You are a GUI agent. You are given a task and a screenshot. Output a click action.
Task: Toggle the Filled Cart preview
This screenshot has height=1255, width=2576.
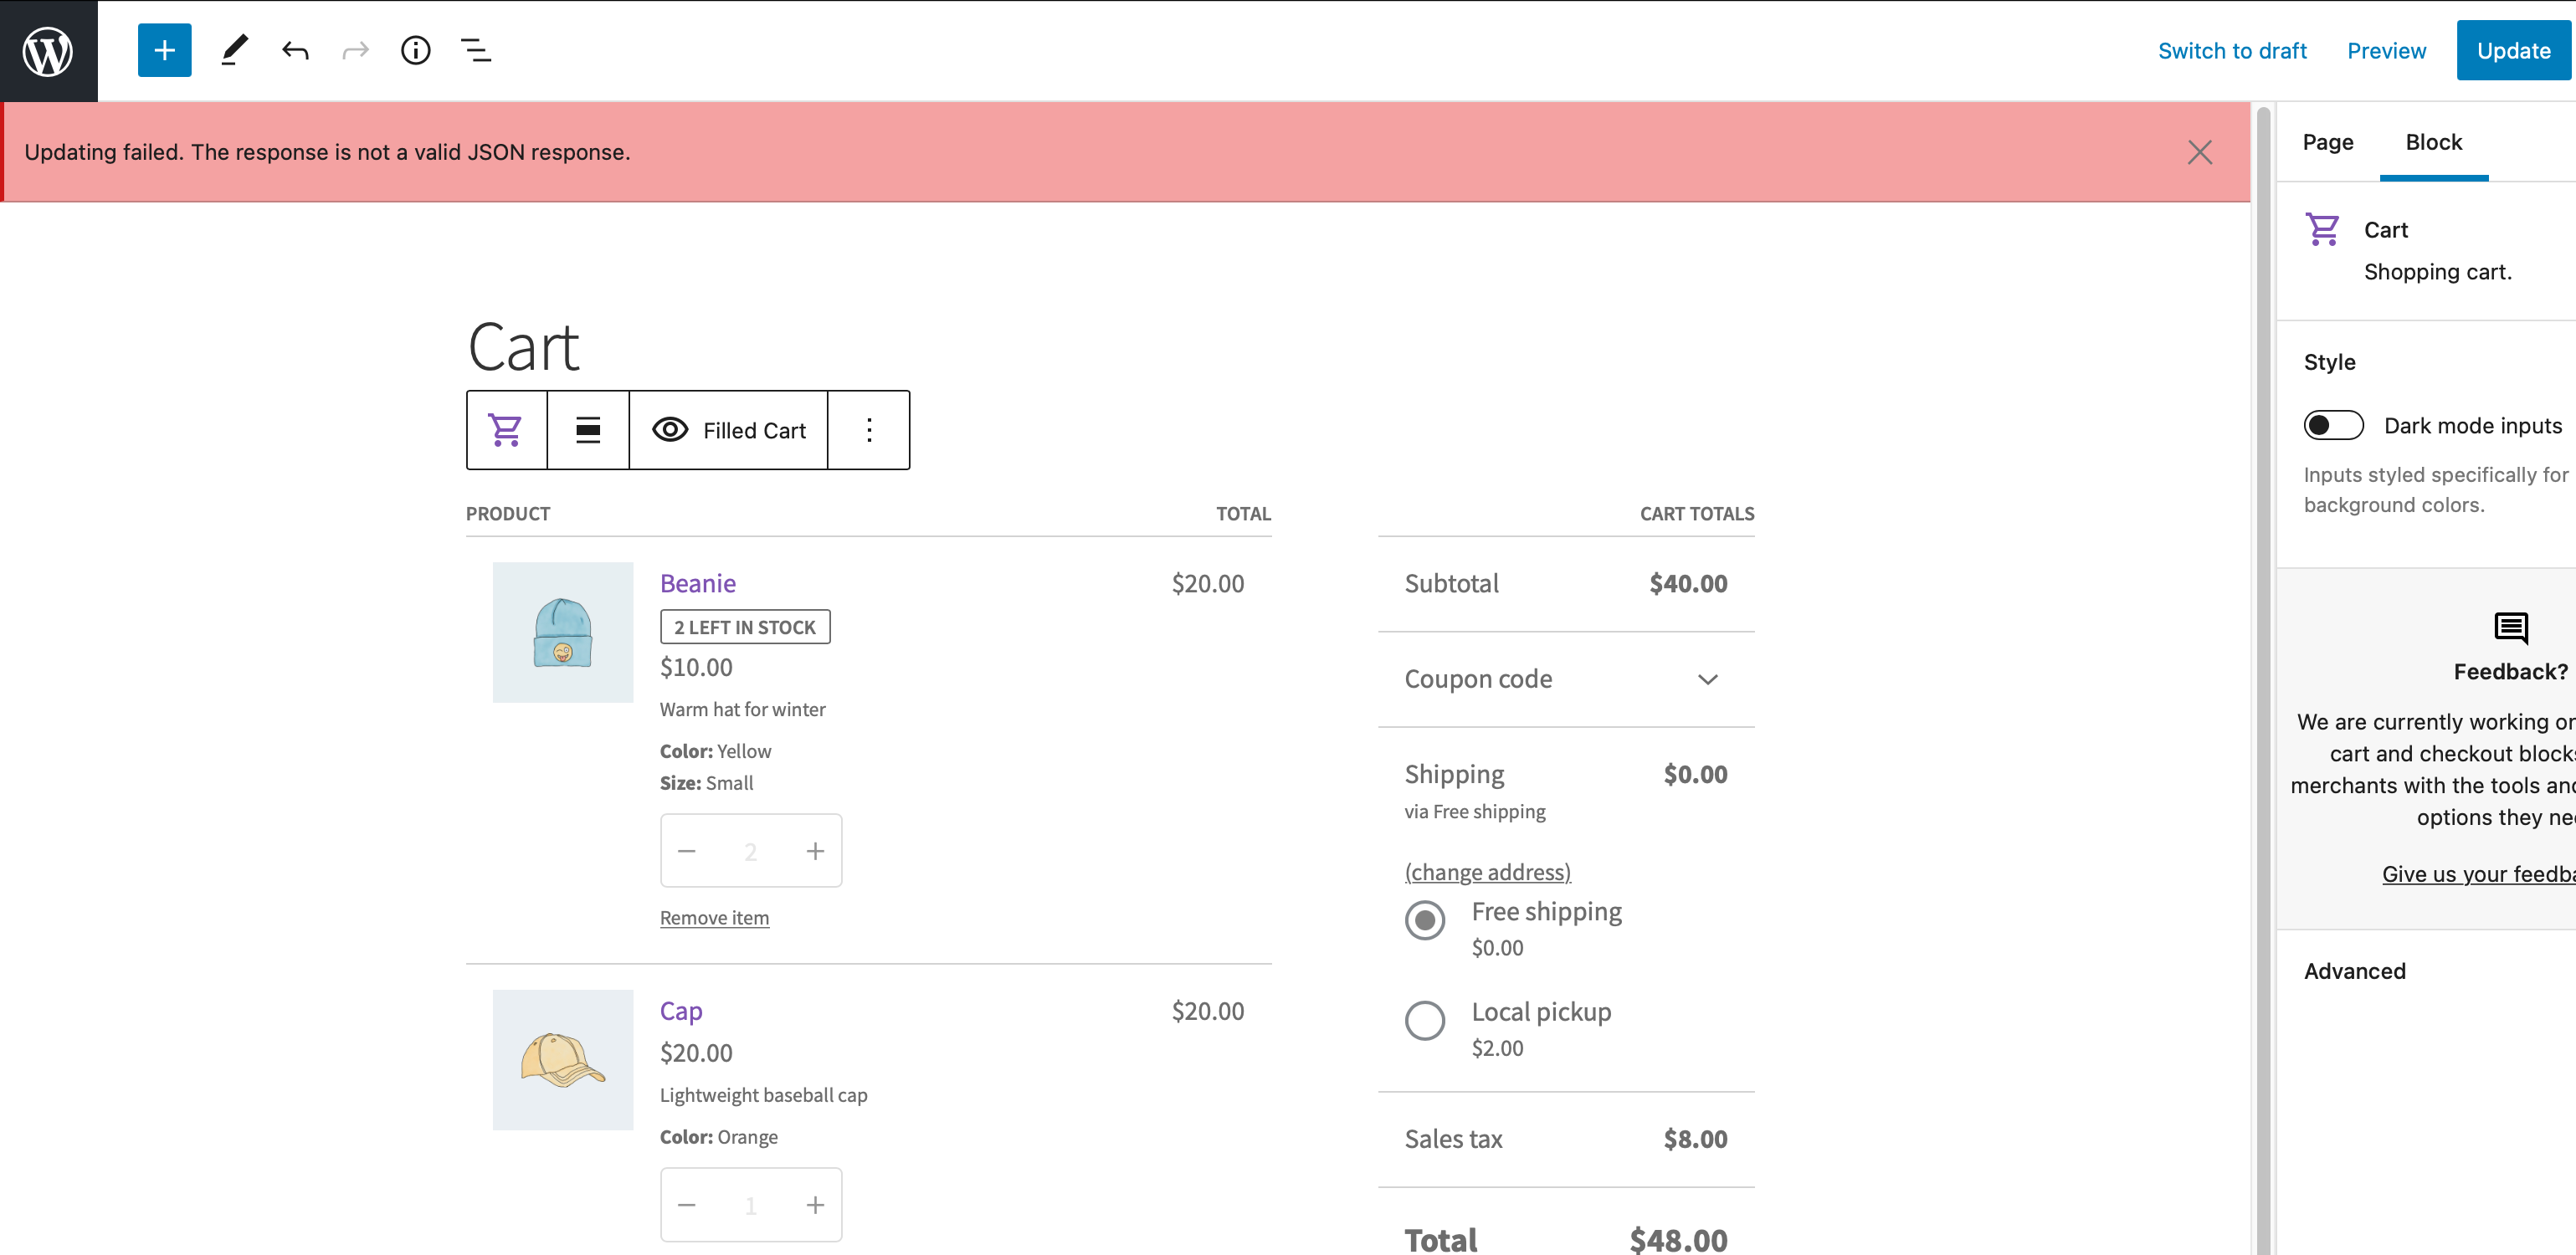(730, 430)
